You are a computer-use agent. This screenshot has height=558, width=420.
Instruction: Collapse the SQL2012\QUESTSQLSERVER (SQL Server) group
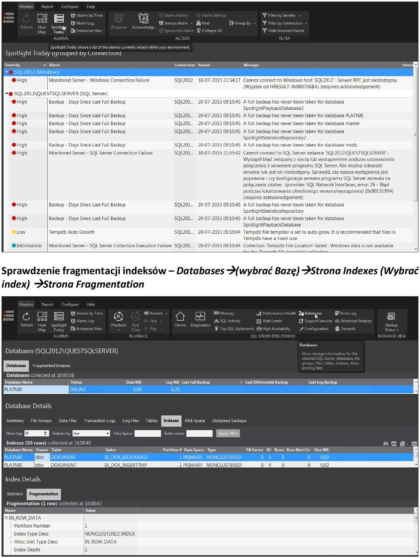point(7,94)
